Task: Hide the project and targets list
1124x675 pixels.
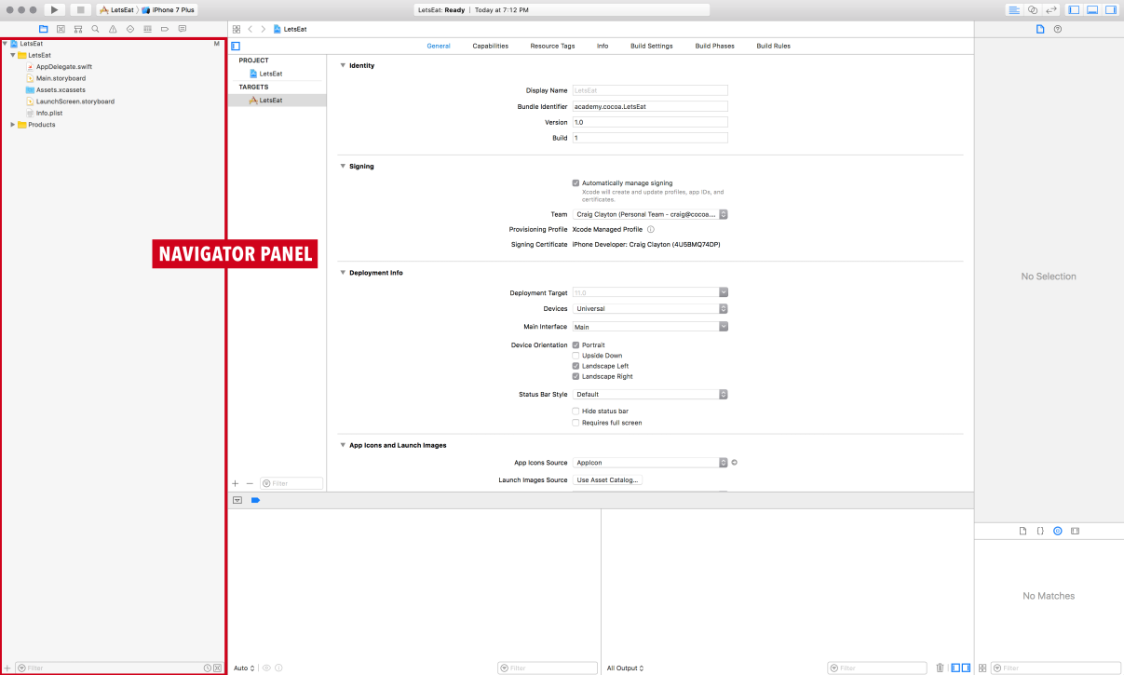Action: tap(236, 46)
